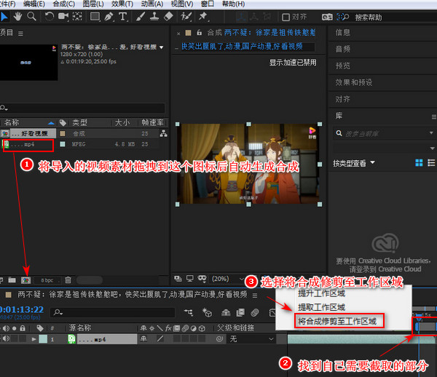Expand the project item name dropdown arrow
The width and height of the screenshot is (437, 377).
(162, 47)
